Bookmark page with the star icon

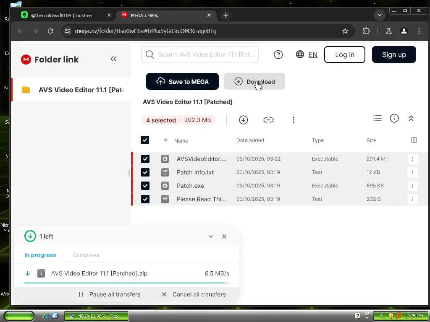[x=345, y=31]
